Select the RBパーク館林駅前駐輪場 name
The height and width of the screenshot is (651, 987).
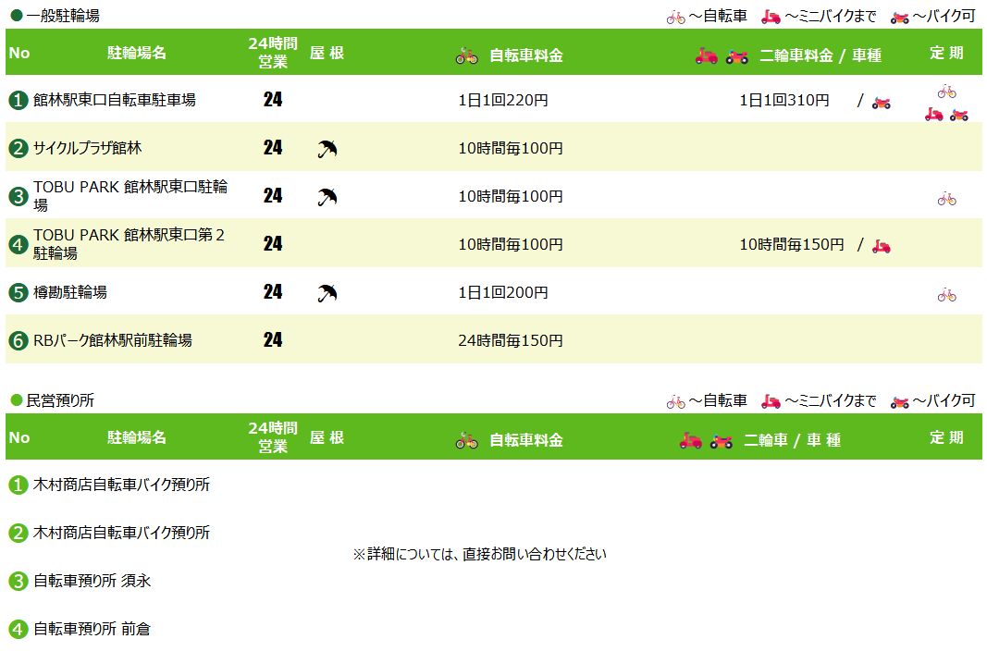tap(113, 340)
